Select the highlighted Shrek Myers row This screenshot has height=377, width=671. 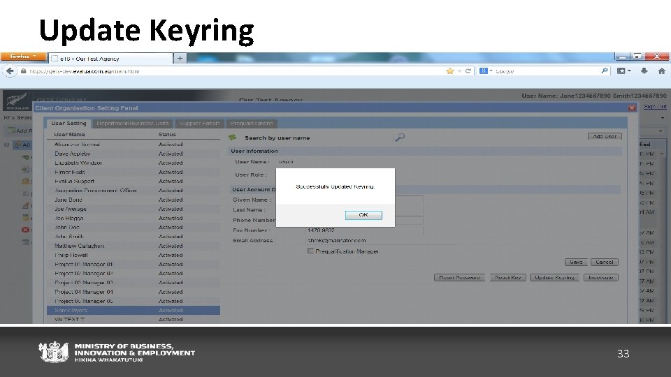[x=133, y=310]
